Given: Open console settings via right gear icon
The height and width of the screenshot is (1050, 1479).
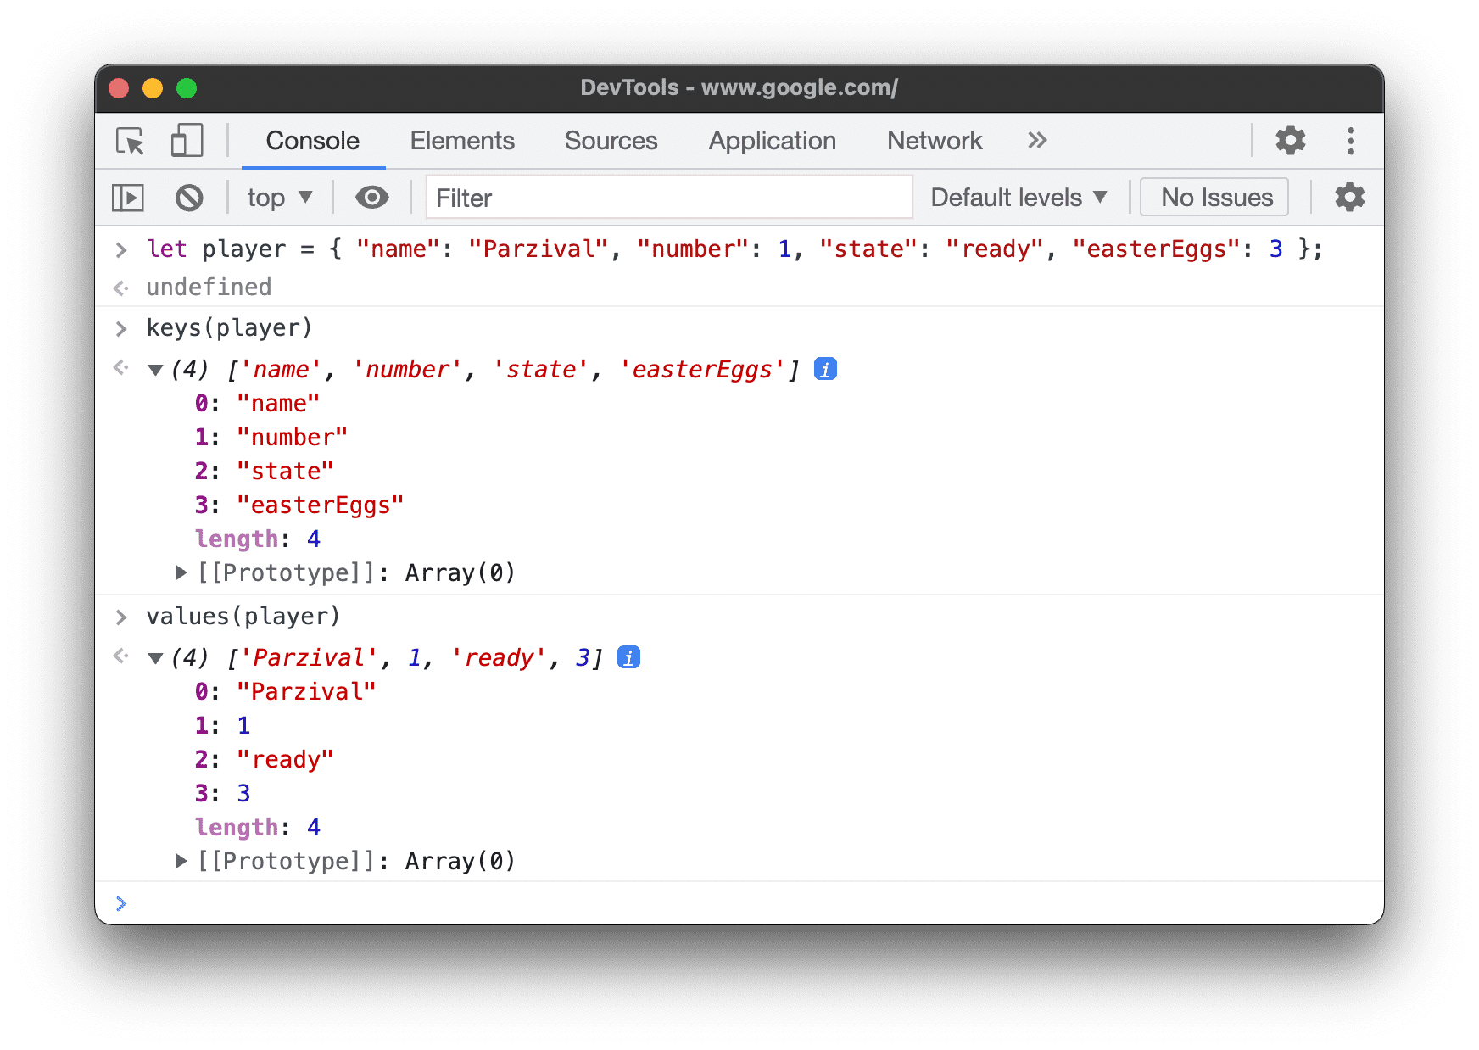Looking at the screenshot, I should (x=1348, y=197).
